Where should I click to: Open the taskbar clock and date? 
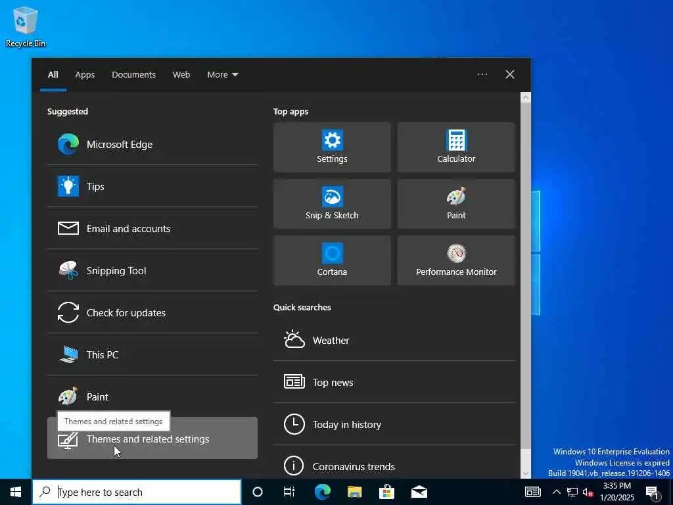pyautogui.click(x=617, y=492)
